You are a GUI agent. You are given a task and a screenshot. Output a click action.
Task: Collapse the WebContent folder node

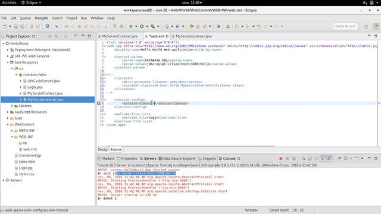tap(8, 124)
